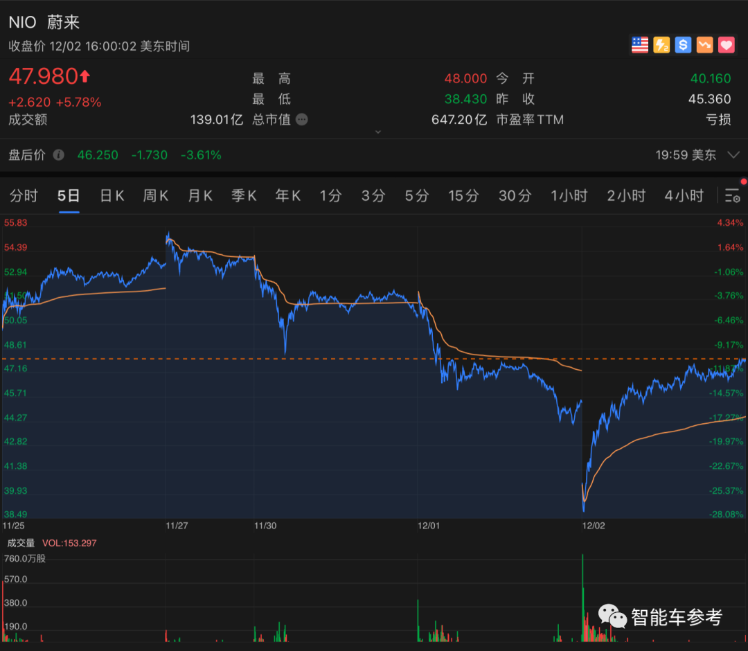Tap the blue dollar sign icon

coord(683,45)
